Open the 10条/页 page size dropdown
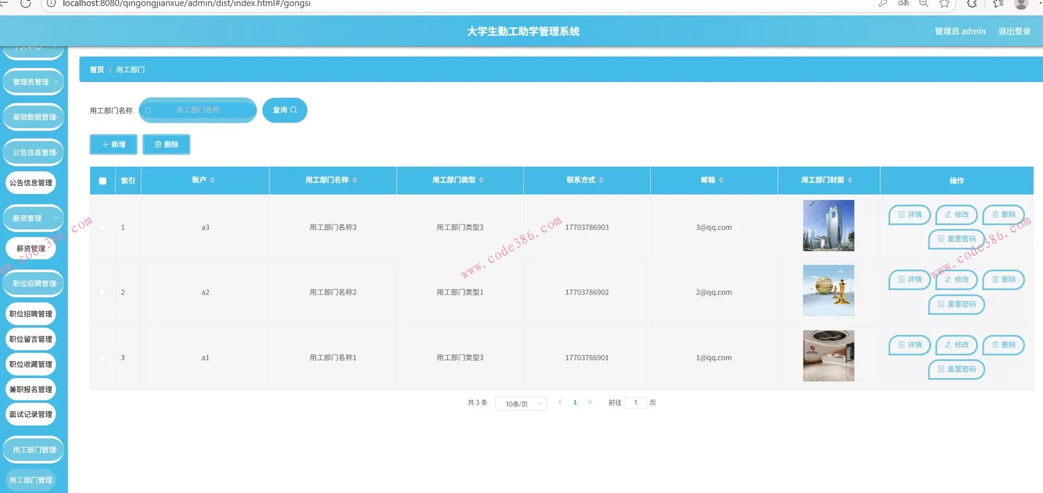1043x493 pixels. (521, 404)
